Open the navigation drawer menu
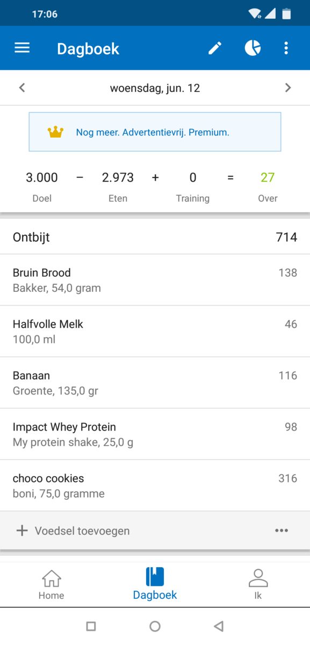 click(x=21, y=48)
